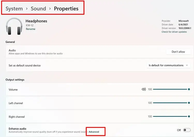Click the Volume slider handle
The height and width of the screenshot is (137, 194).
[189, 89]
